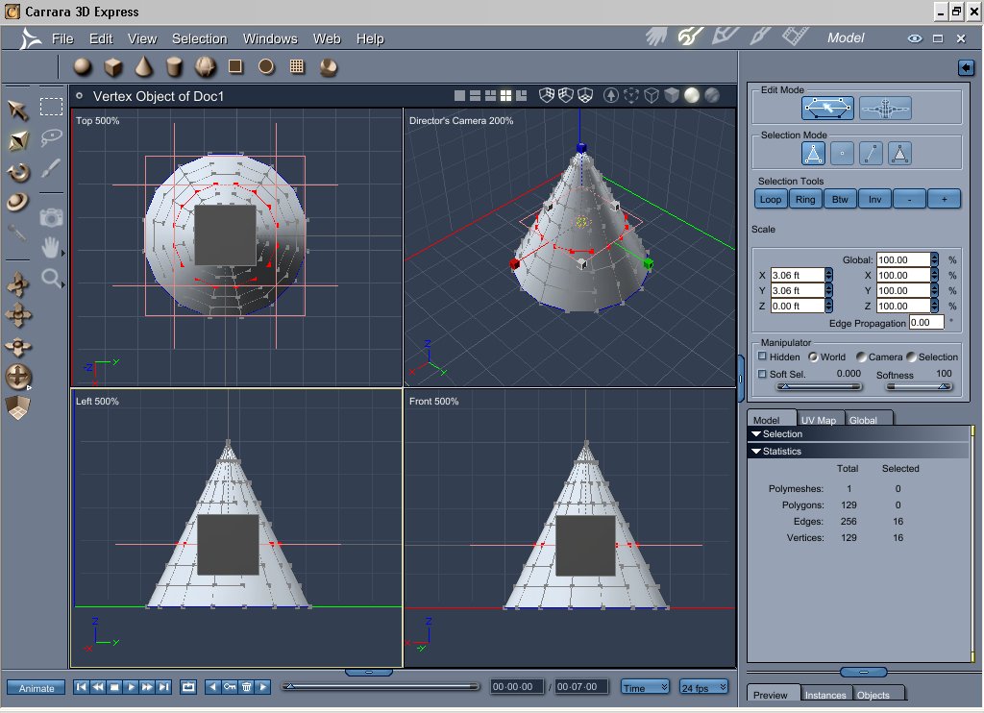984x713 pixels.
Task: Choose the hand Pan tool
Action: tap(51, 248)
